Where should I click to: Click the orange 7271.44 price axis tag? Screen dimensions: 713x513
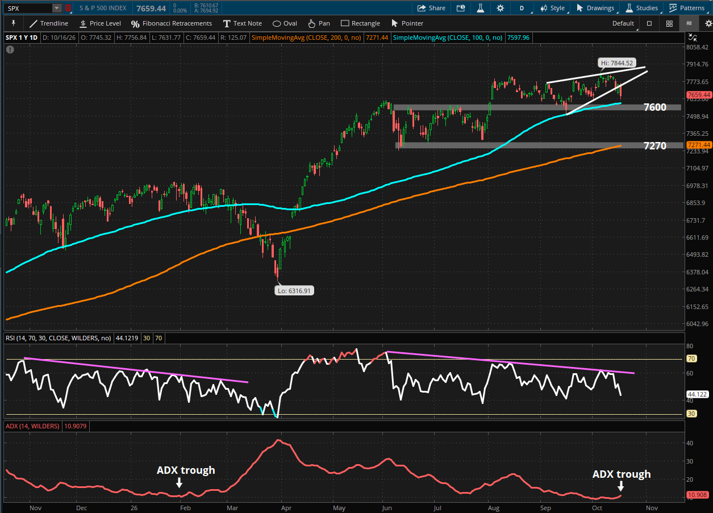pyautogui.click(x=698, y=145)
